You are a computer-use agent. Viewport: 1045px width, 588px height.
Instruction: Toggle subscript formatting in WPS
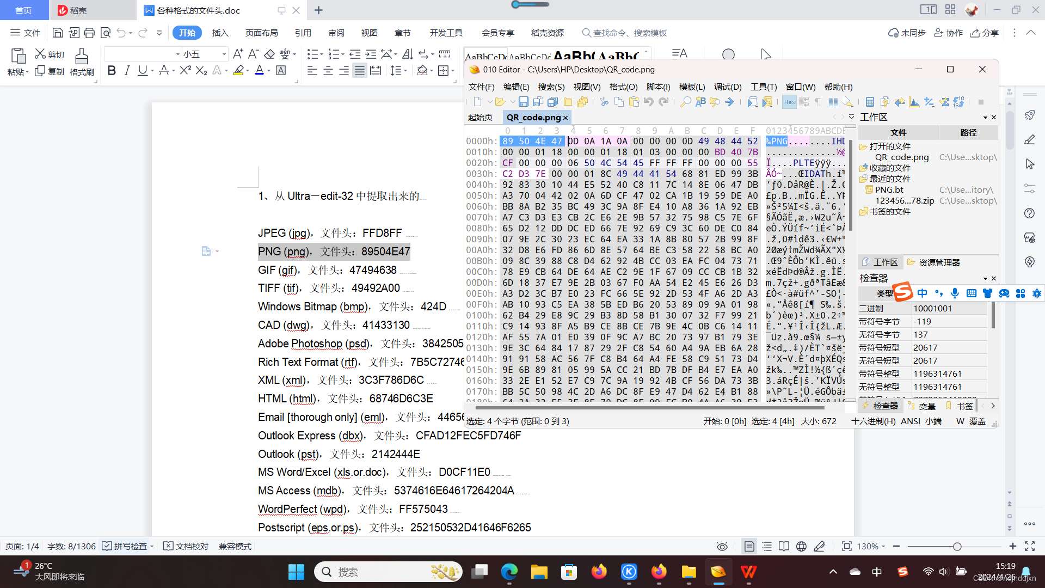click(x=201, y=71)
